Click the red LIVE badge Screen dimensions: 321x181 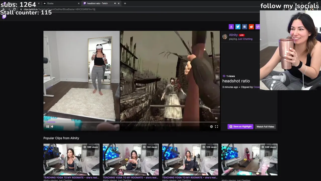(242, 35)
